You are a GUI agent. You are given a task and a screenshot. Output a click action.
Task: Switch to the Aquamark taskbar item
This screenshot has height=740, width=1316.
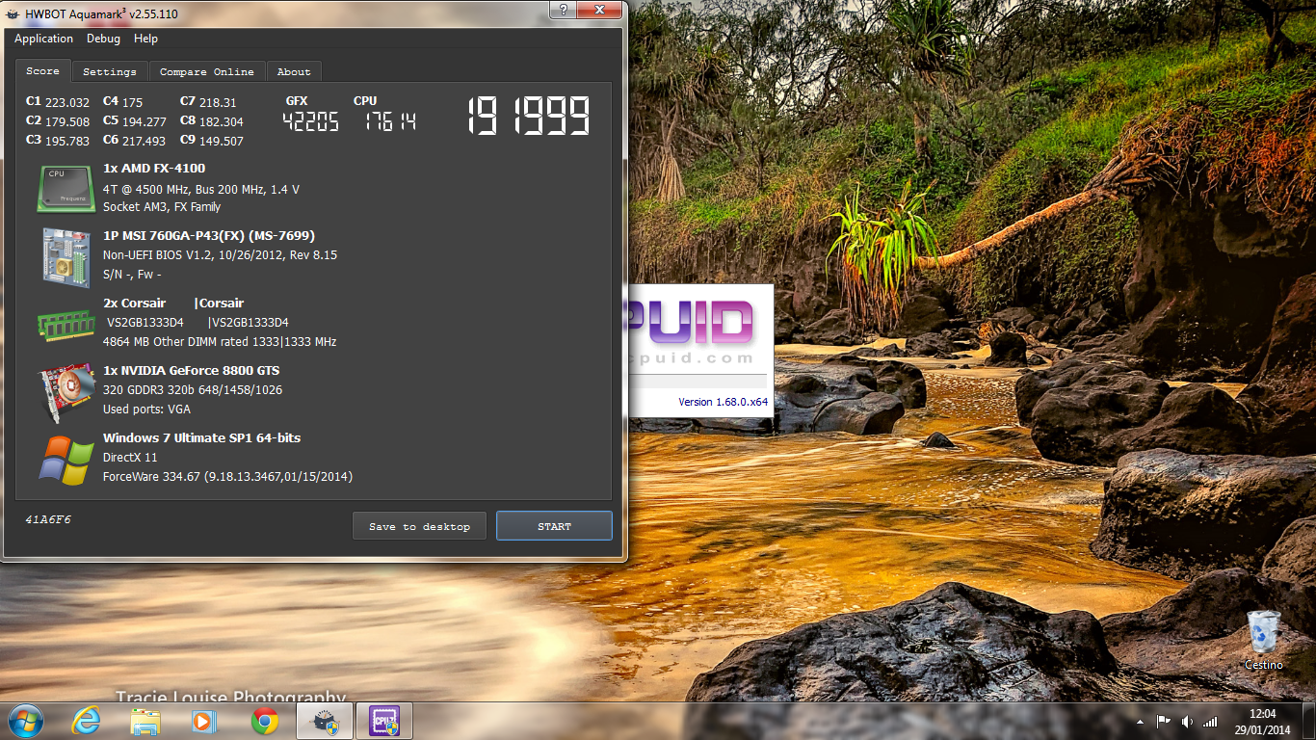(x=325, y=721)
